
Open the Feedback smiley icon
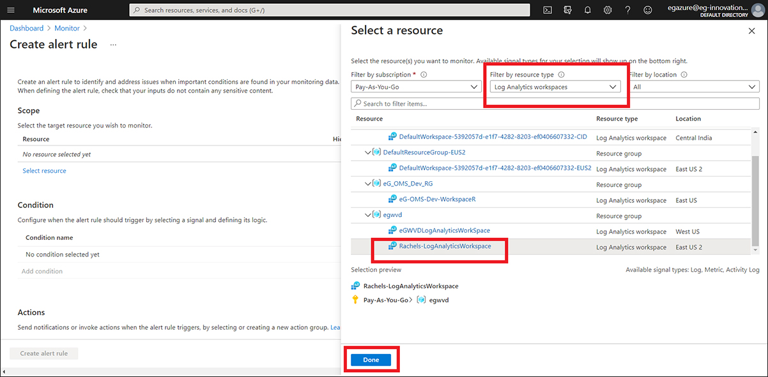pyautogui.click(x=648, y=10)
